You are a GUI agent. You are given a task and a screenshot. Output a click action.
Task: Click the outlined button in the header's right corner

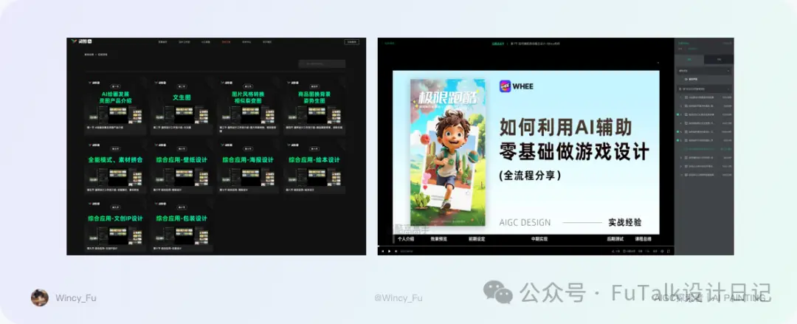coord(352,42)
